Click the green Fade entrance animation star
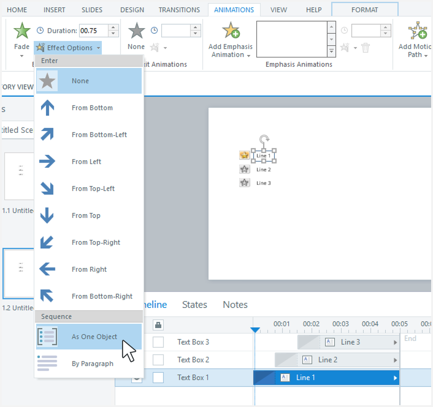 [22, 31]
